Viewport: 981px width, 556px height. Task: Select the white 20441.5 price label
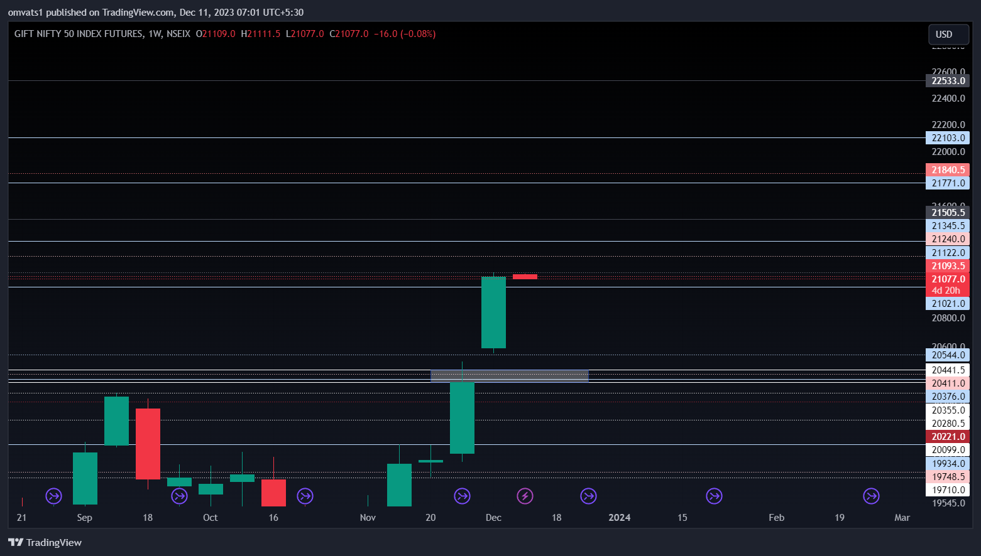tap(948, 370)
